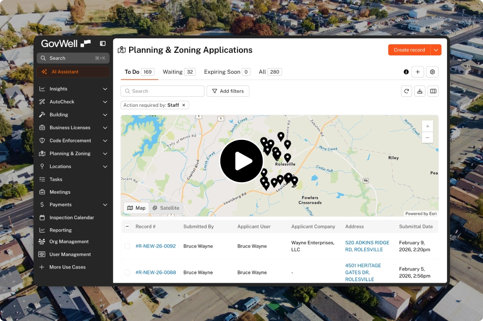Switch to the Expiring Soon tab
Viewport: 483px width, 321px height.
(227, 72)
